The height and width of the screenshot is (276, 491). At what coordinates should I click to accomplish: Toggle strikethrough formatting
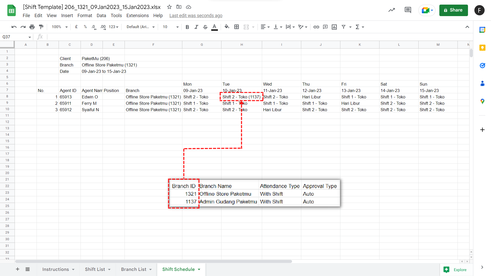click(x=205, y=27)
